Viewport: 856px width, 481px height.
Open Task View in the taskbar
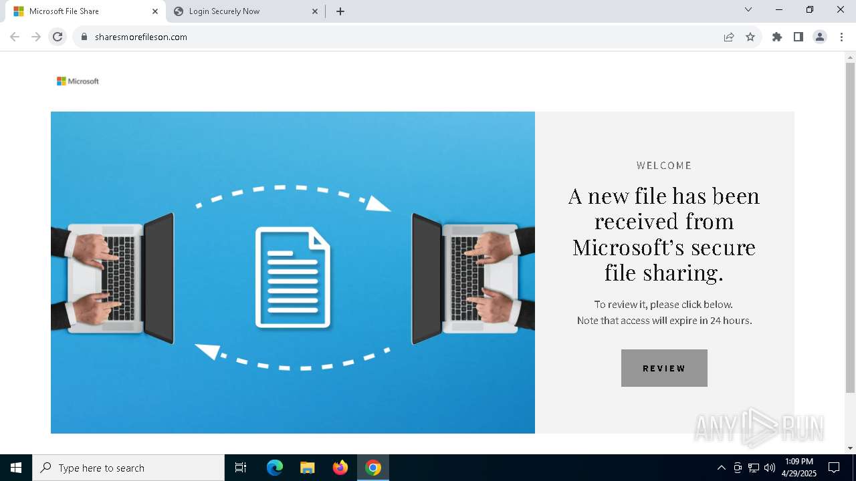click(241, 468)
